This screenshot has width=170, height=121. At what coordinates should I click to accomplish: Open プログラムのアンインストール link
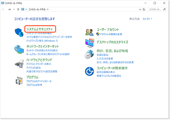pos(39,81)
